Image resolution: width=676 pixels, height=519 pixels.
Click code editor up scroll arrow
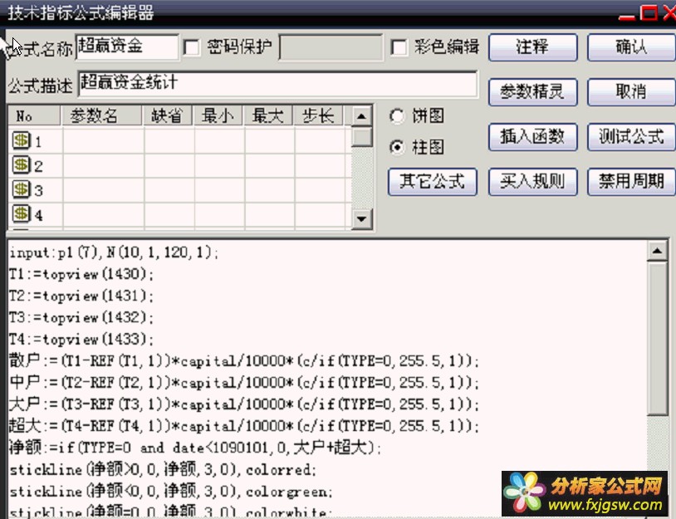658,251
